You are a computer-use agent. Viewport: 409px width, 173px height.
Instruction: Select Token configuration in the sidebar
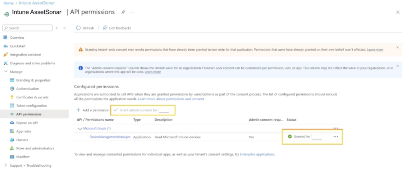tap(31, 105)
